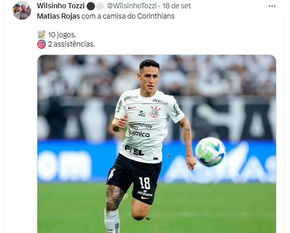Click the dark verified badge beside name

click(91, 6)
